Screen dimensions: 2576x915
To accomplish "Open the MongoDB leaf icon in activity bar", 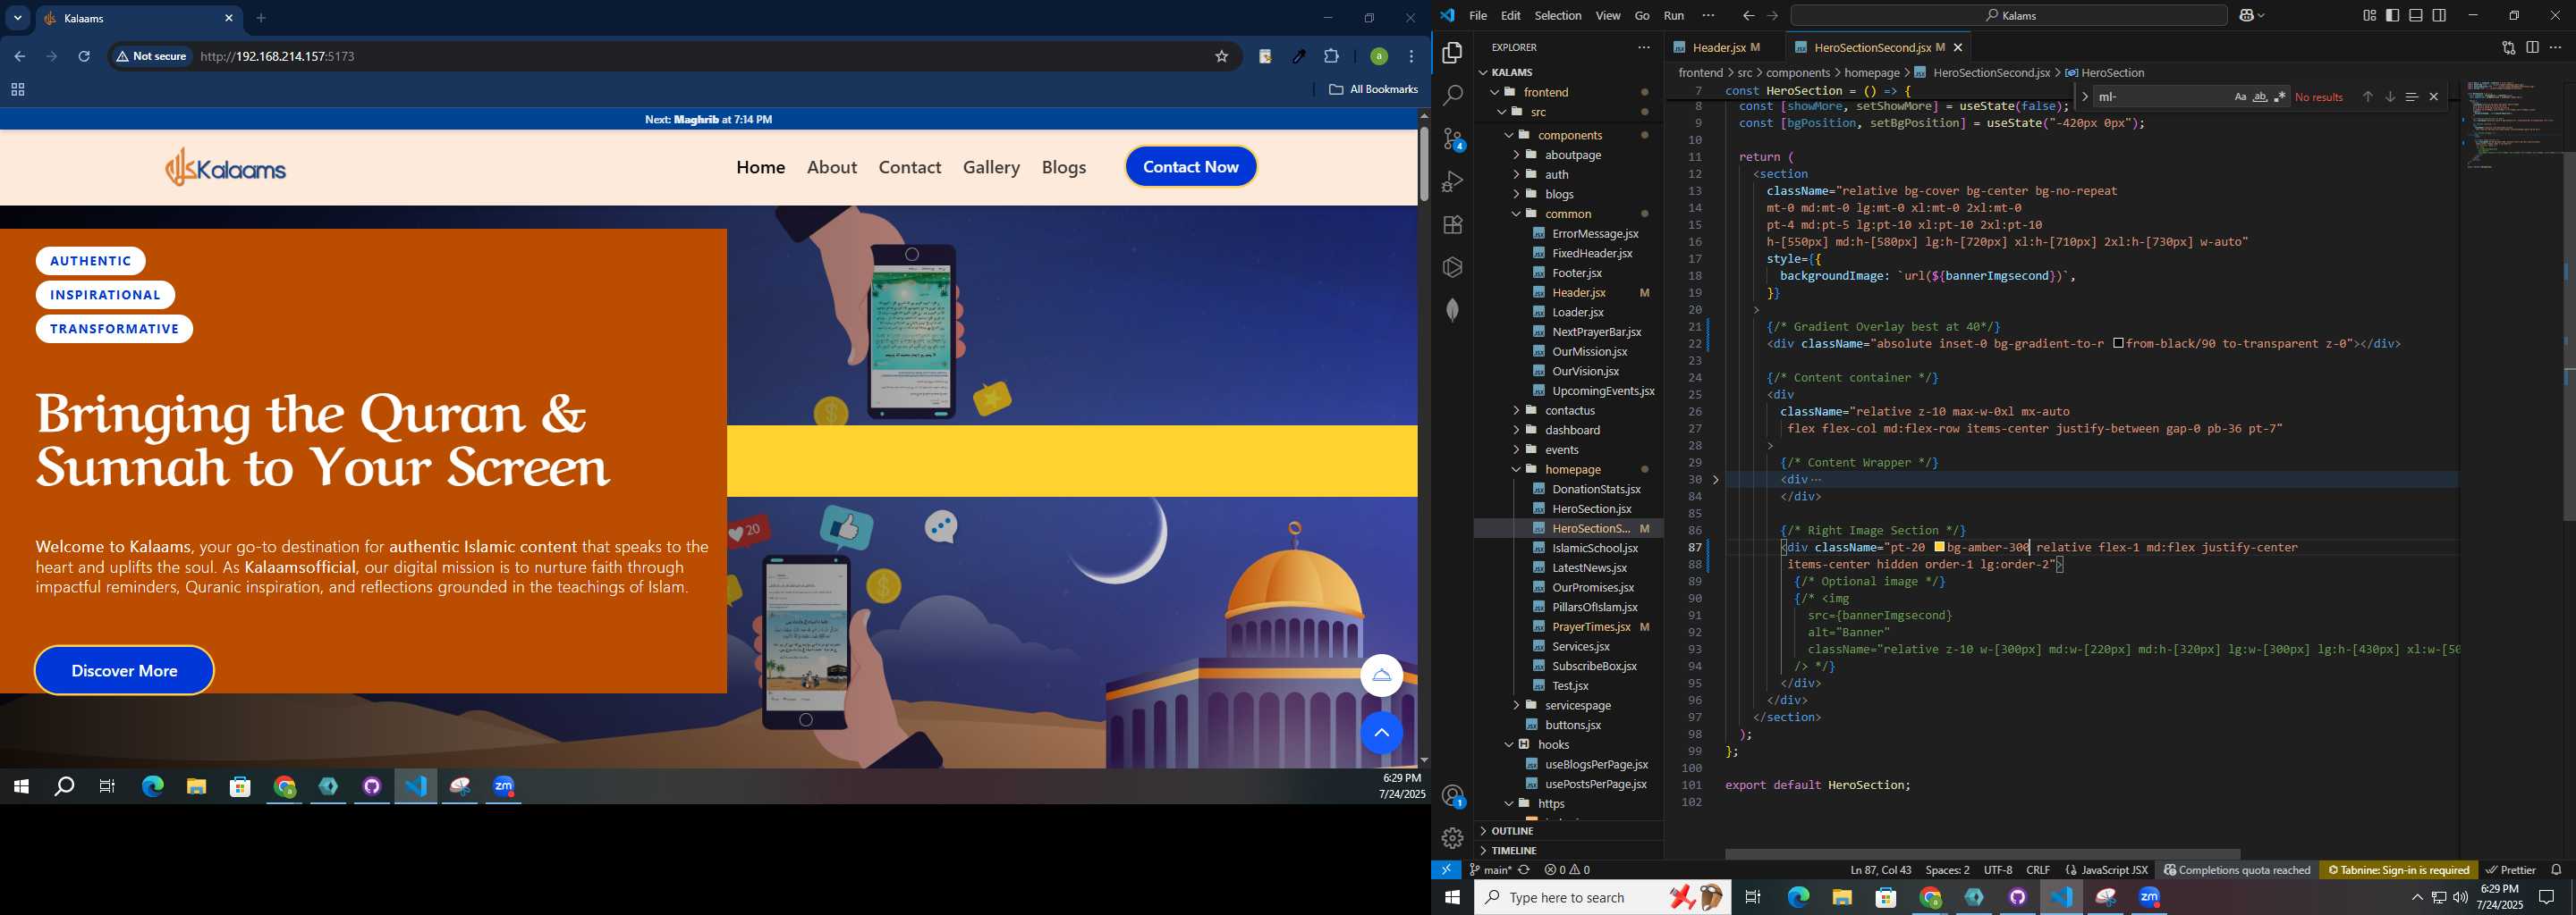I will tap(1452, 310).
